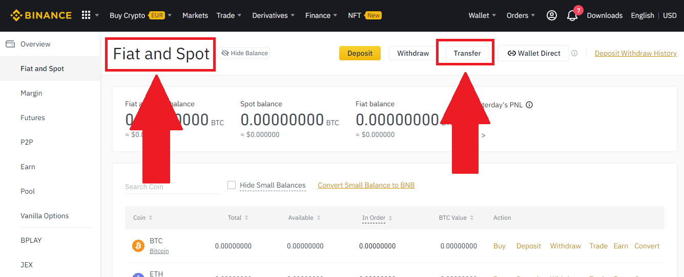Click the Wallet Direct button
The width and height of the screenshot is (684, 277).
coord(533,53)
